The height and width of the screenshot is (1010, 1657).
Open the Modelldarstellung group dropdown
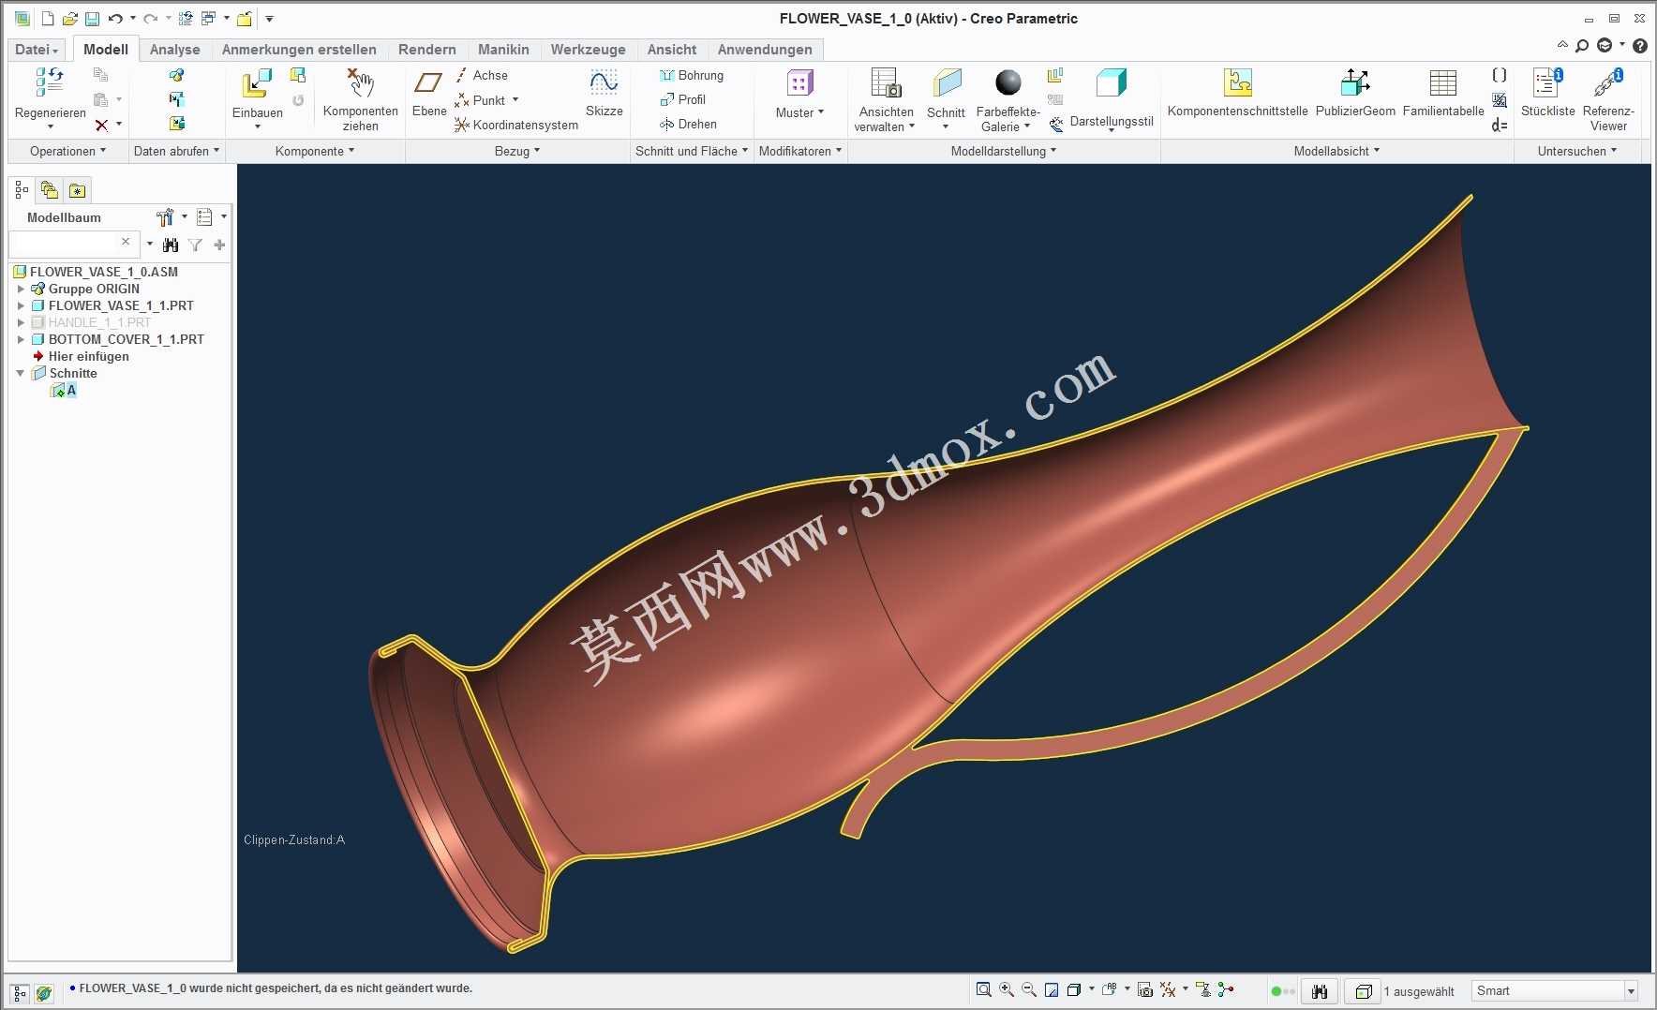1003,151
